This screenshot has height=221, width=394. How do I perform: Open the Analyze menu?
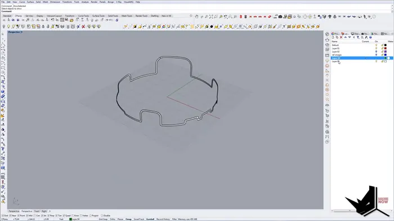point(85,2)
